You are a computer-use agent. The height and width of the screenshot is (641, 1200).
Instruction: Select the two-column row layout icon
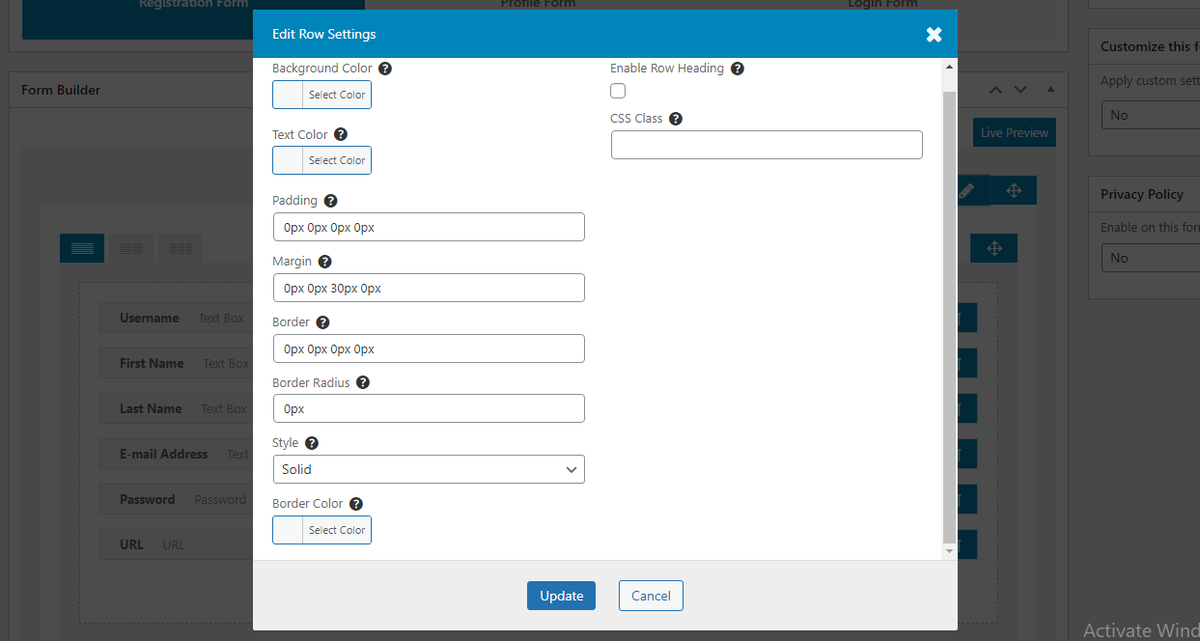(130, 248)
